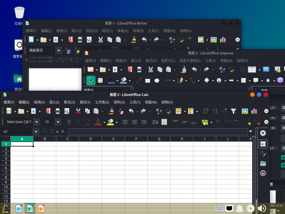Click Clear Direct Formatting eraser icon in Calc
The width and height of the screenshot is (285, 214).
tap(121, 111)
